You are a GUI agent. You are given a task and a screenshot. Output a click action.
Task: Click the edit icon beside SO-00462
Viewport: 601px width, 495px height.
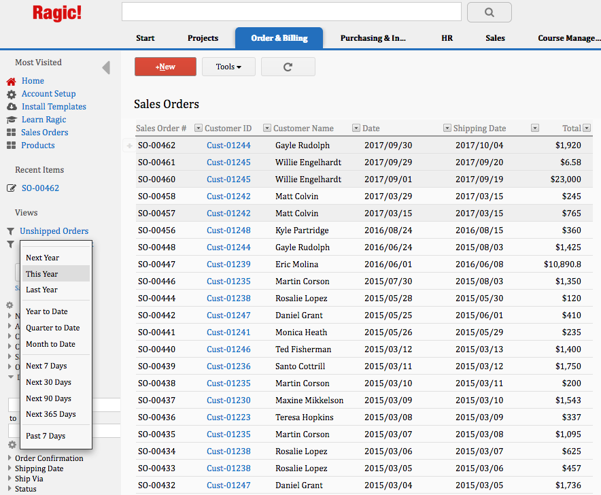pyautogui.click(x=12, y=188)
